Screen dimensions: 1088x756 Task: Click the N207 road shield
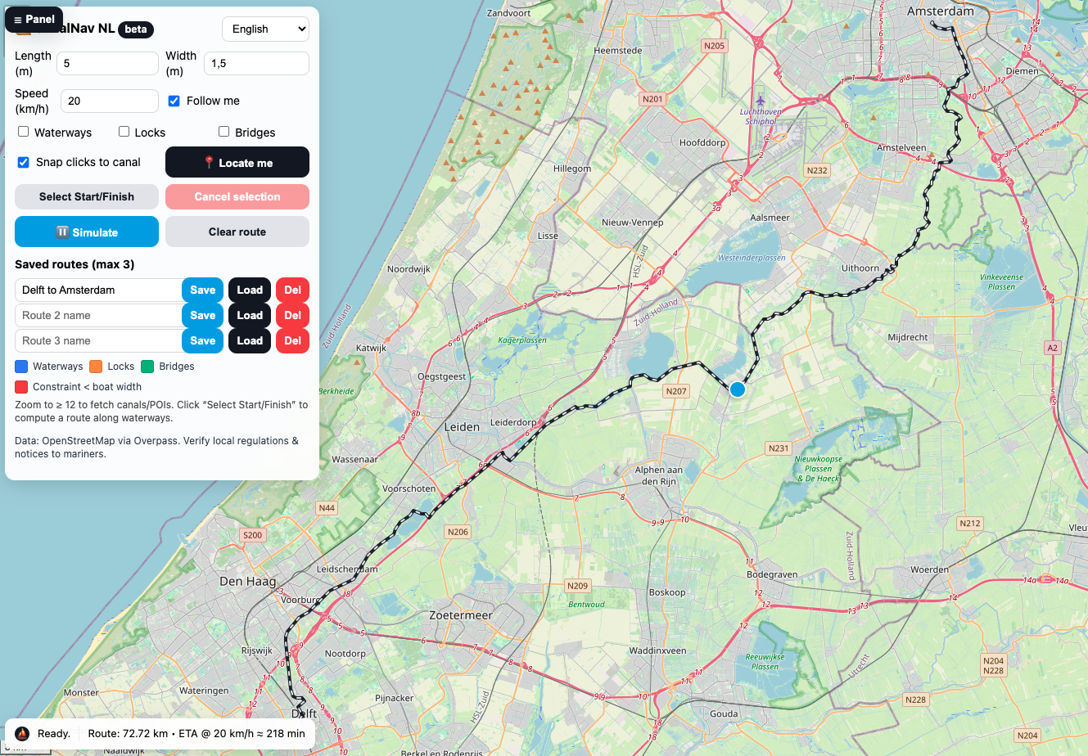click(x=676, y=391)
